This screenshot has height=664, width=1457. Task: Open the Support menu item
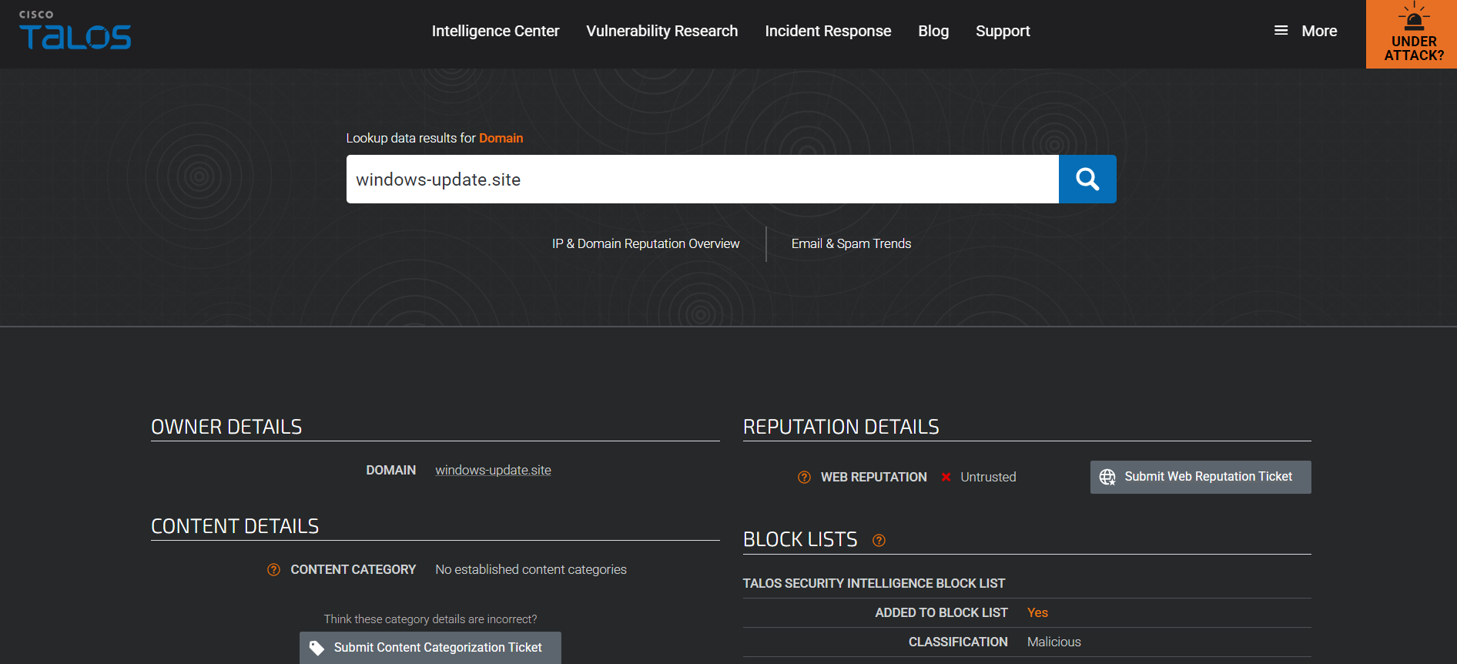pyautogui.click(x=1003, y=31)
